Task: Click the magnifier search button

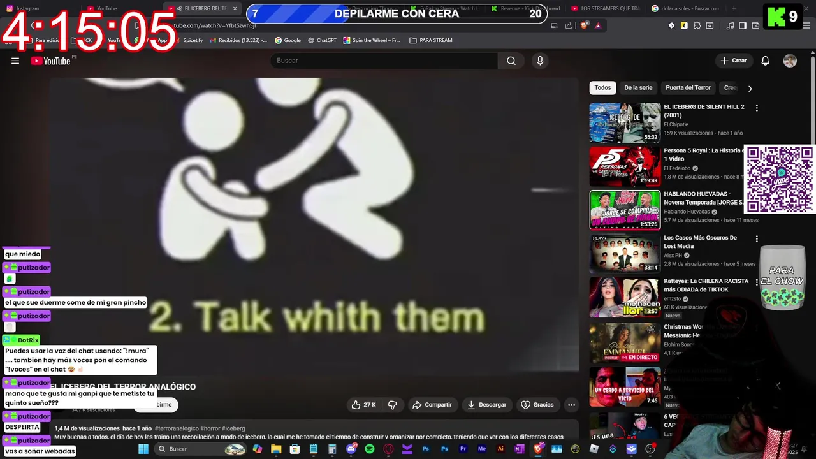Action: (511, 61)
